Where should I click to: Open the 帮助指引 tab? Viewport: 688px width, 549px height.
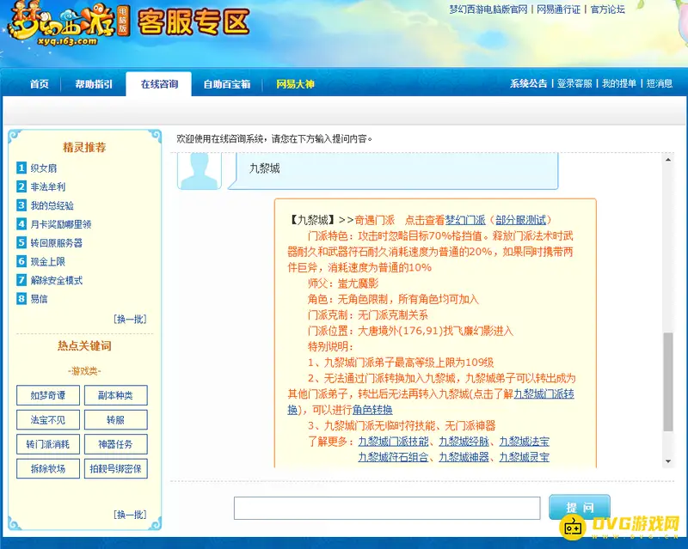pyautogui.click(x=94, y=84)
